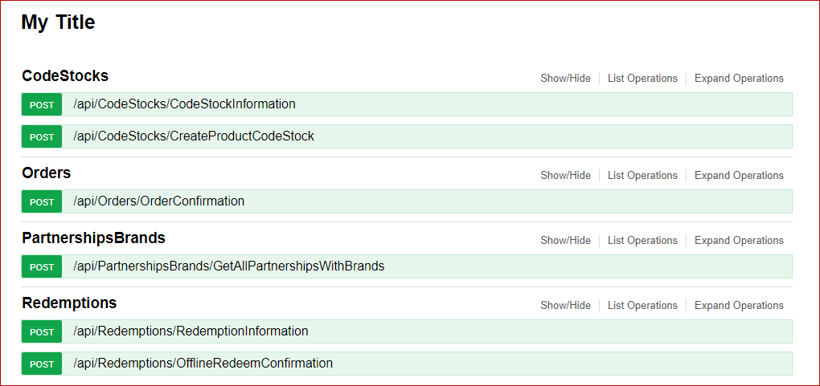Open /api/PartnershipsBrands/GetAllPartnershipsWithBrands path
The height and width of the screenshot is (386, 820).
(x=229, y=266)
